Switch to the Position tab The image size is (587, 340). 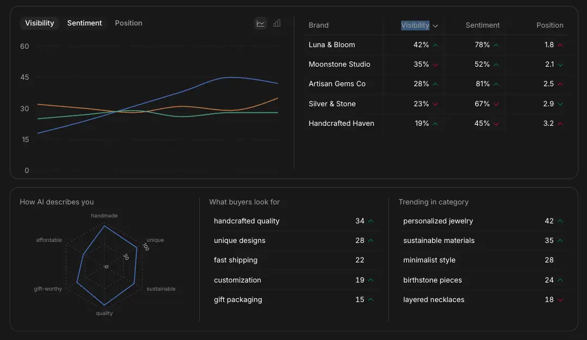click(129, 23)
